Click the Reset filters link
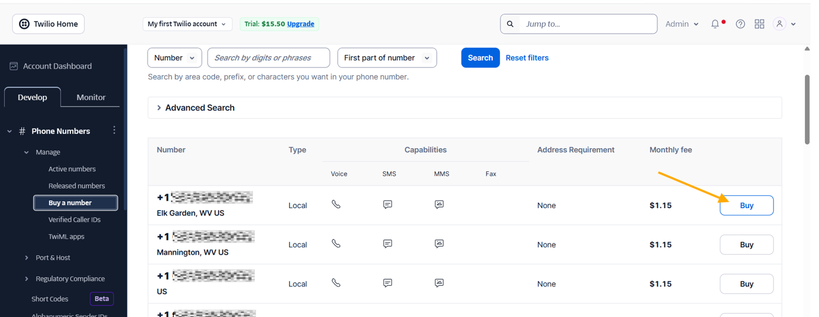 click(x=527, y=58)
